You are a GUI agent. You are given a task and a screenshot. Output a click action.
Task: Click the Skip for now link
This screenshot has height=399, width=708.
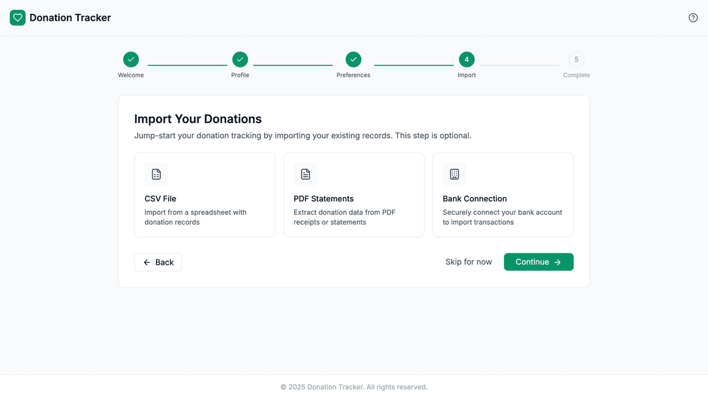click(469, 261)
